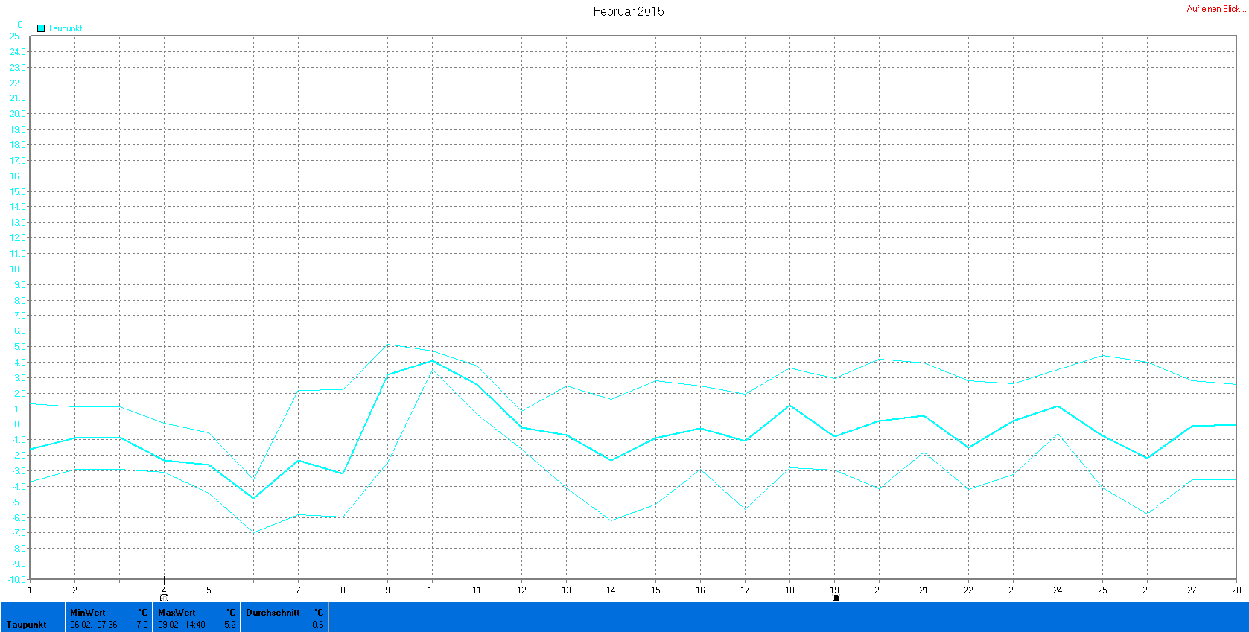Click the full moon icon under day 4

point(164,598)
